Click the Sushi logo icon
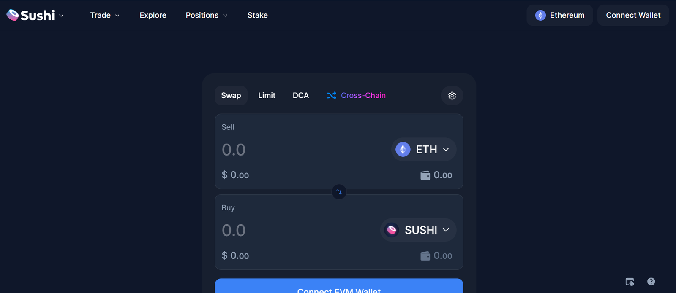The width and height of the screenshot is (676, 293). point(13,15)
